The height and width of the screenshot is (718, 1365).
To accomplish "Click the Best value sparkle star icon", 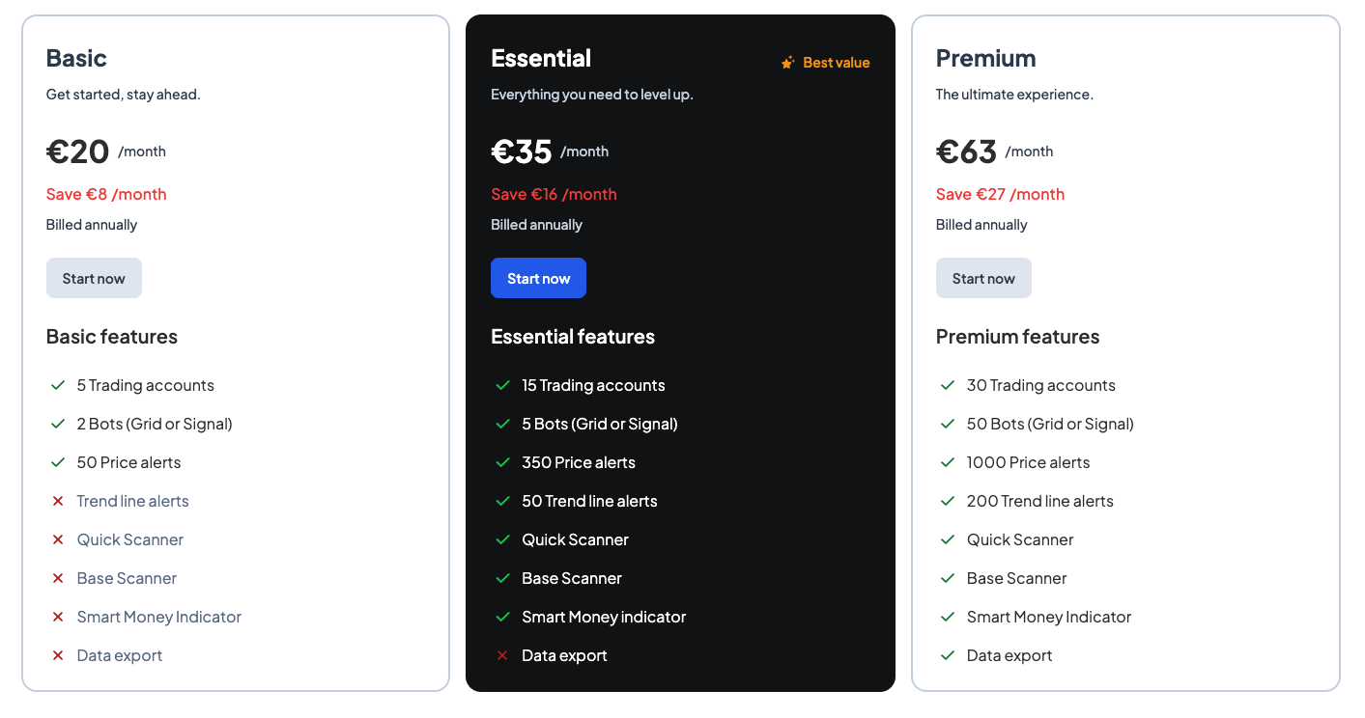I will (x=787, y=63).
